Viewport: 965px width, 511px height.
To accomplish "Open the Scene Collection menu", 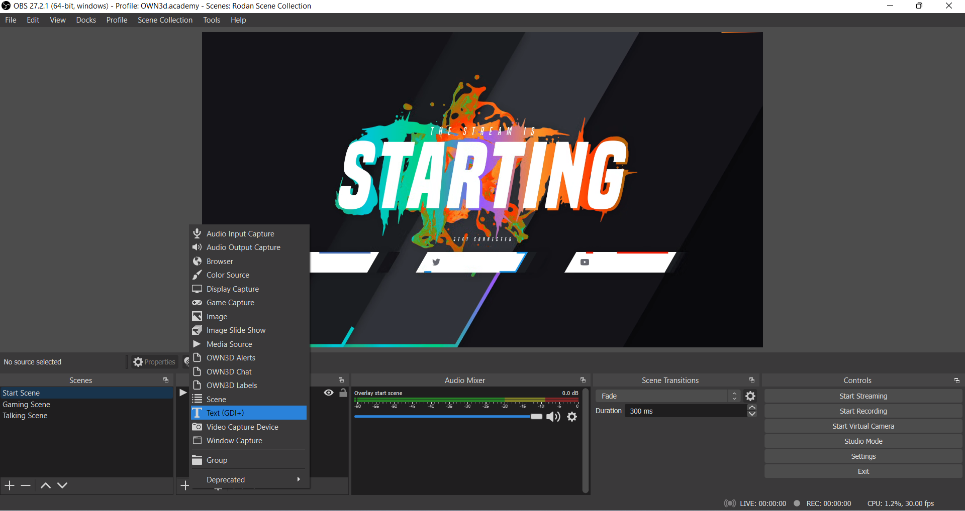I will [165, 20].
